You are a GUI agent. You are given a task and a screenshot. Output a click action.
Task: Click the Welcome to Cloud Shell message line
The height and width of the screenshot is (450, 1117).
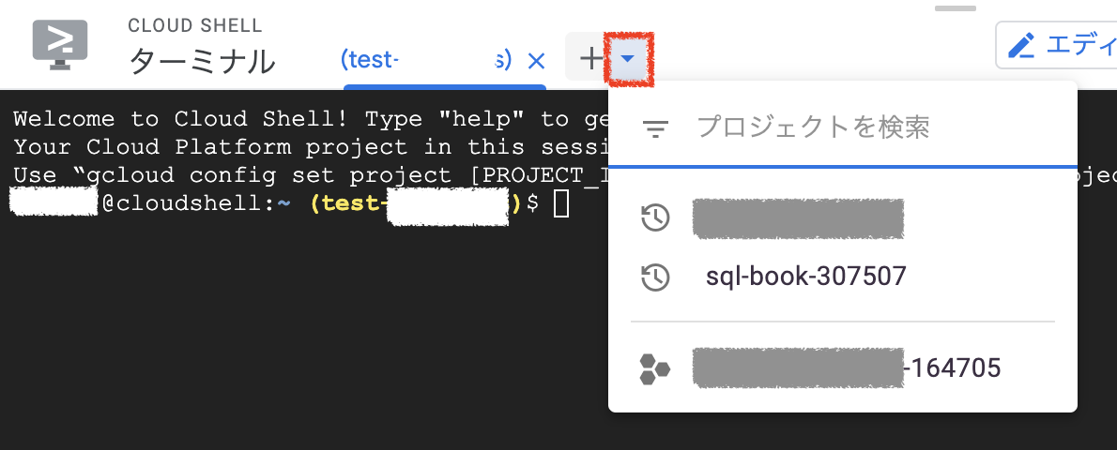(311, 119)
